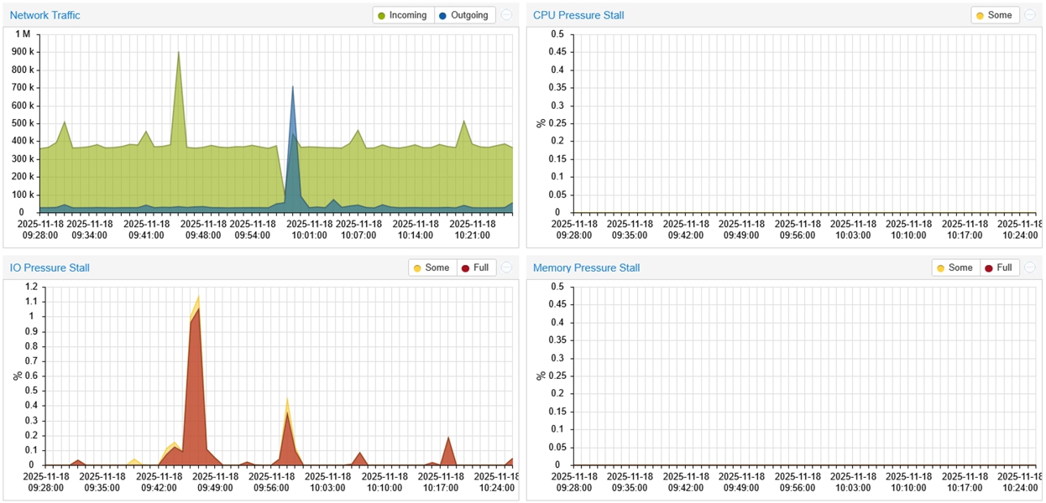The image size is (1046, 503).
Task: Toggle the Some series in CPU Pressure Stall
Action: (x=995, y=15)
